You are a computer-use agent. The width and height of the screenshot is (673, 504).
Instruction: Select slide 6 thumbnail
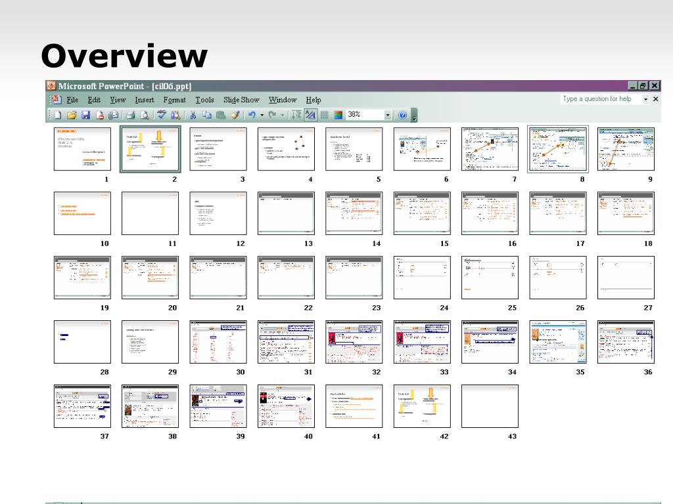[x=422, y=149]
